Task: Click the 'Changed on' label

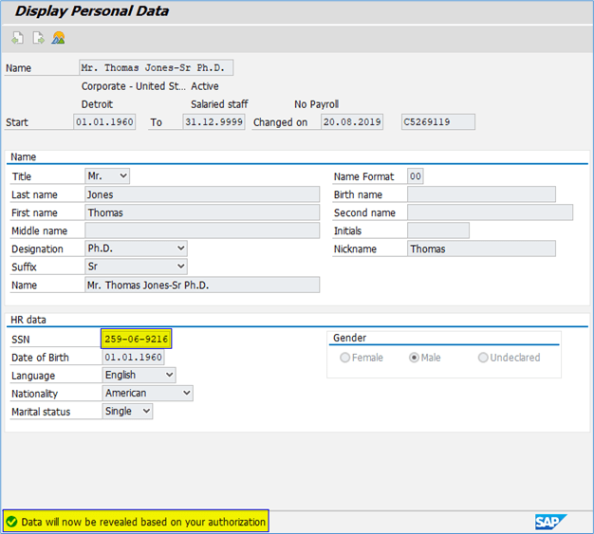Action: 280,122
